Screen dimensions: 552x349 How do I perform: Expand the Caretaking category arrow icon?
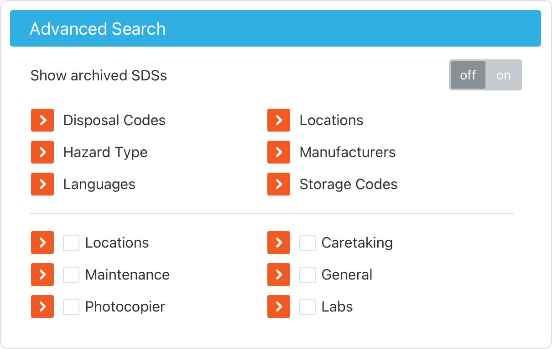pyautogui.click(x=279, y=243)
